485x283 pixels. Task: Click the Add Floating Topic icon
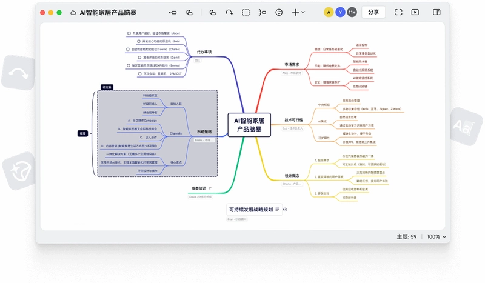213,12
